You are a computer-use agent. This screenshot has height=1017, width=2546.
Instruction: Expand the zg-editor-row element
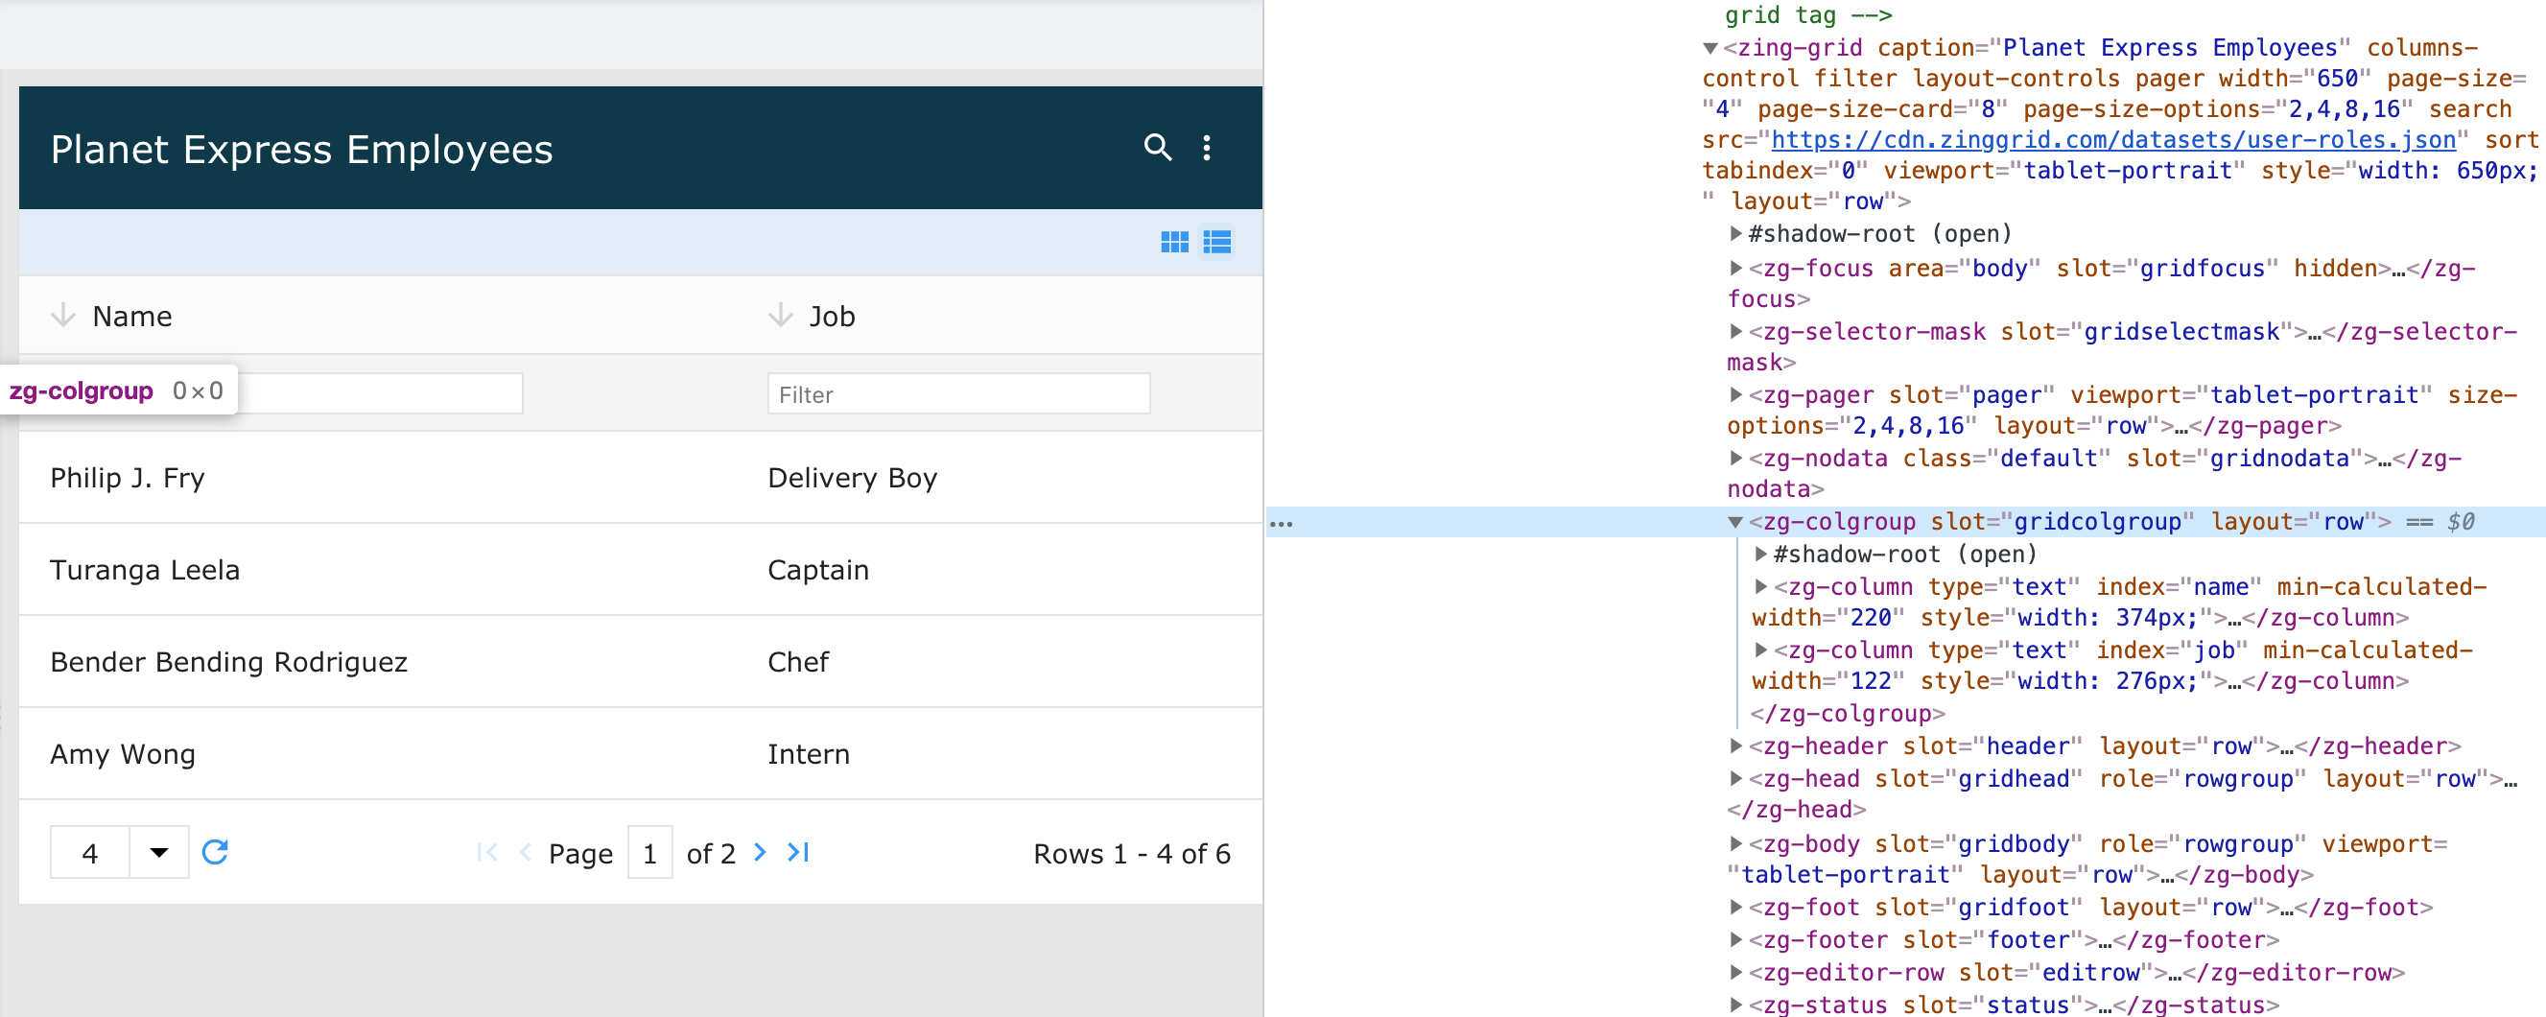point(1734,972)
